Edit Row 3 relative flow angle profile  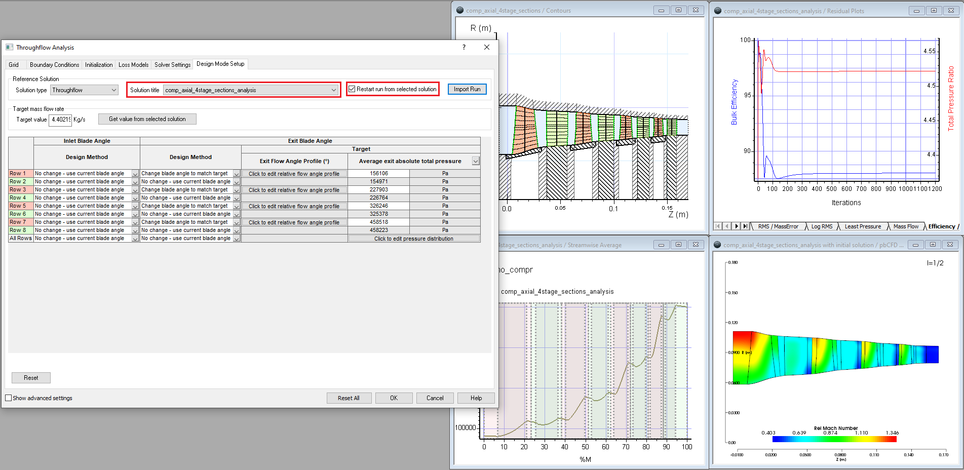(294, 190)
